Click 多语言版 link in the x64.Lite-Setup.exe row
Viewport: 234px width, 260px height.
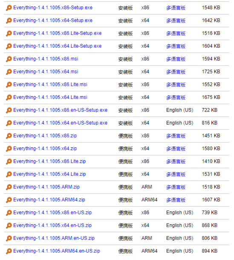176,46
